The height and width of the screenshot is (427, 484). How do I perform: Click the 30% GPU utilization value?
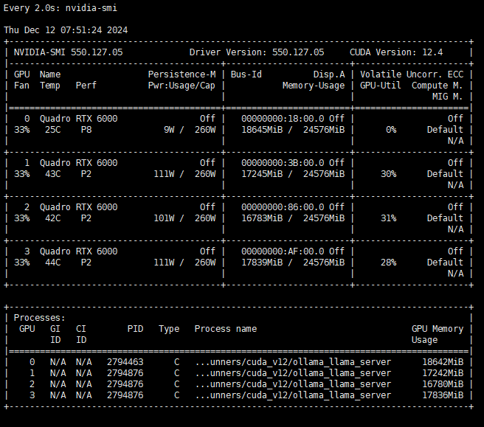(387, 174)
